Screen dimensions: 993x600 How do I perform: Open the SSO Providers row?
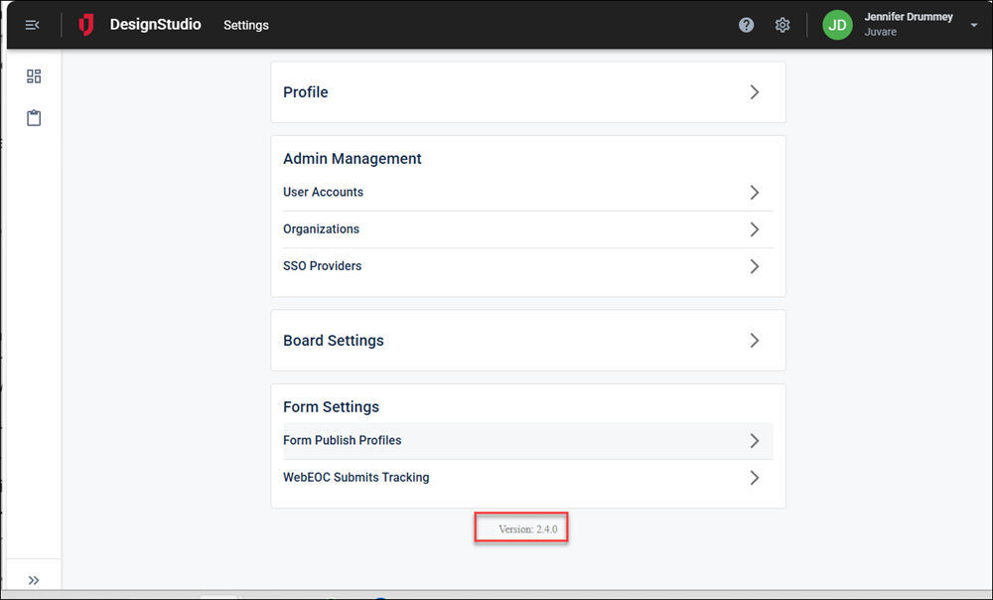pyautogui.click(x=323, y=266)
